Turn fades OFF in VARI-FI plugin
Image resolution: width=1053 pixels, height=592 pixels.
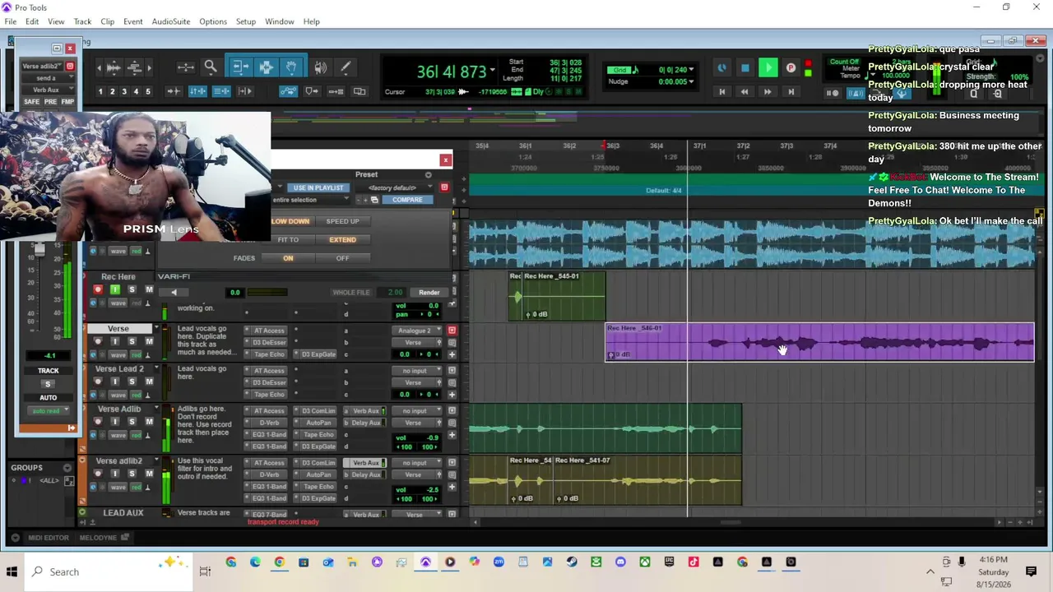(342, 258)
